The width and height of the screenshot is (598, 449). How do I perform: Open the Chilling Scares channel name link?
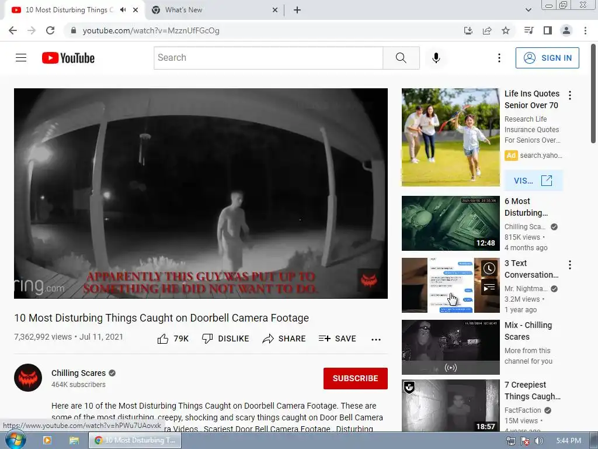point(79,373)
